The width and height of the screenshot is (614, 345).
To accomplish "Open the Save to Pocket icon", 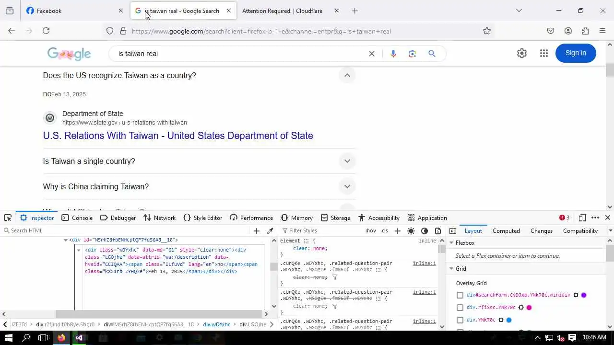I will 551,31.
